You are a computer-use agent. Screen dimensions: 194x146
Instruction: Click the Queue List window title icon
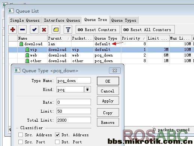tap(11, 11)
